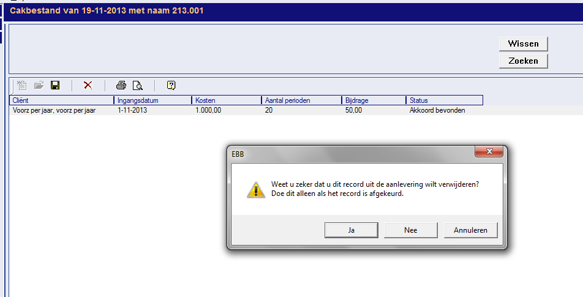
Task: Click the Status column header
Action: [444, 100]
